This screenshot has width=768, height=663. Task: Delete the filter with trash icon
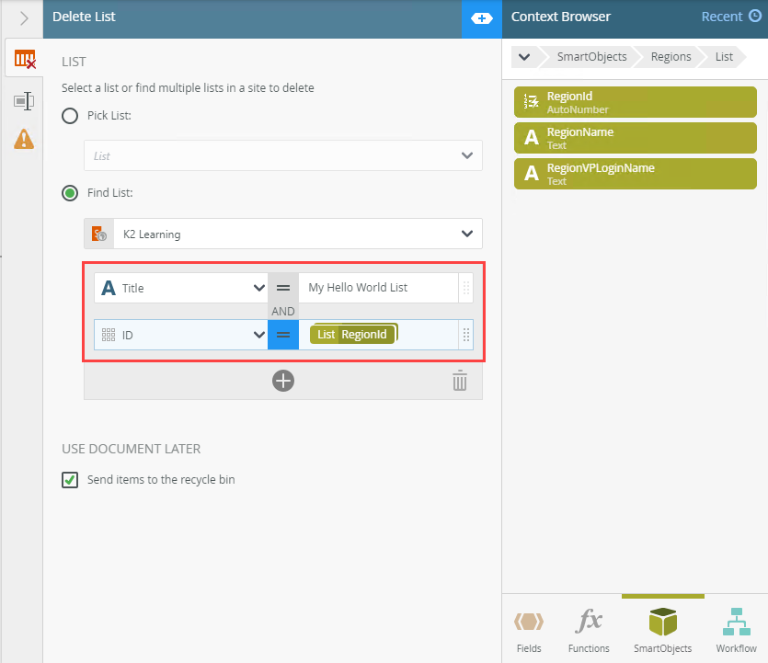[x=460, y=381]
